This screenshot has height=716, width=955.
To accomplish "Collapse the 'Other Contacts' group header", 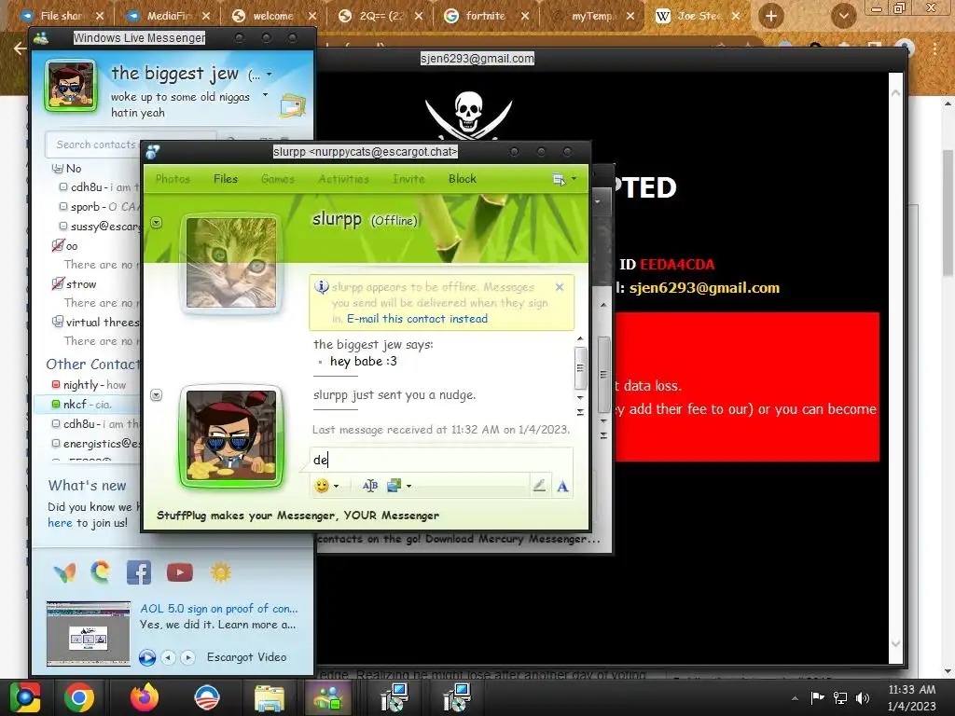I will tap(92, 365).
